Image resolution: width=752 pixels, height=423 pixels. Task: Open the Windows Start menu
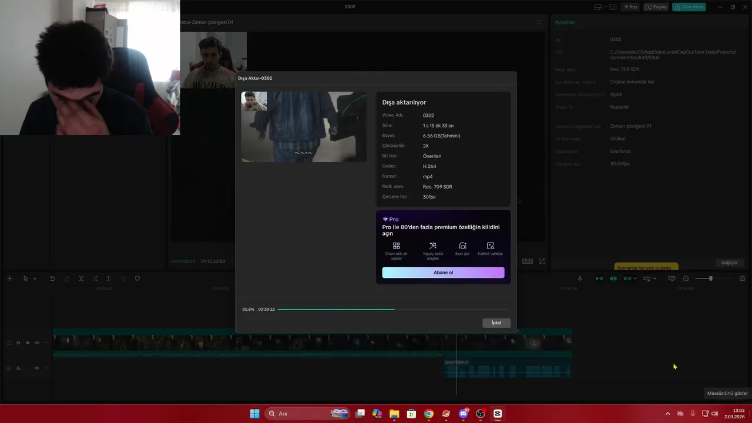click(254, 414)
